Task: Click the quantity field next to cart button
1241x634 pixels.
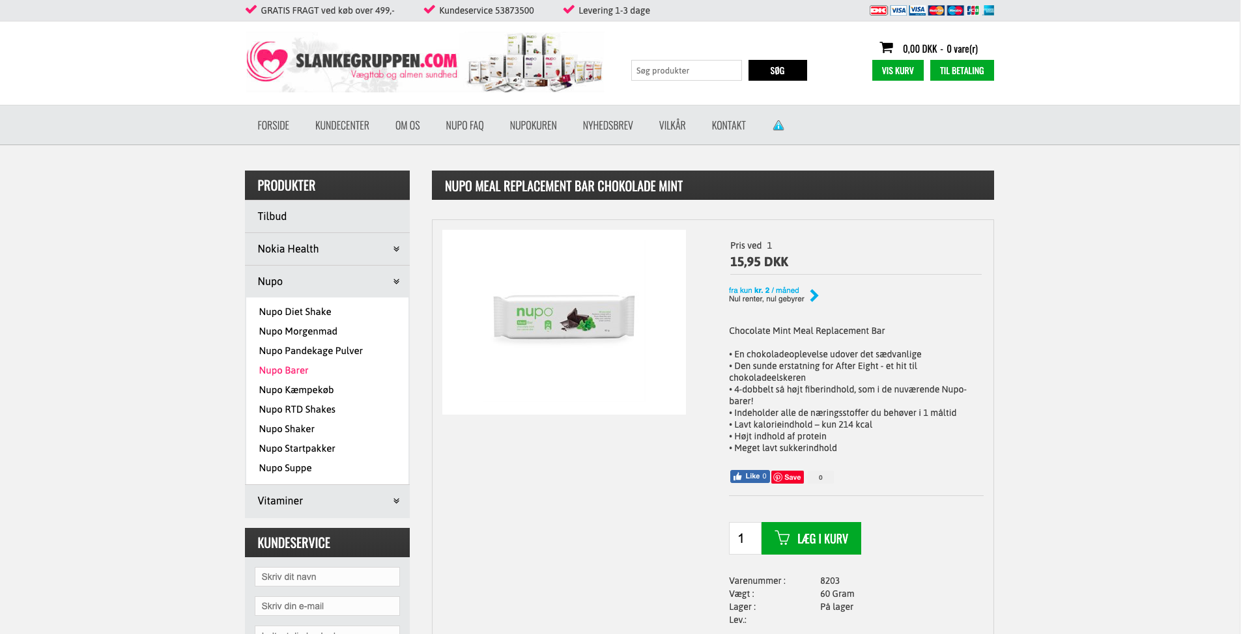Action: click(x=745, y=538)
